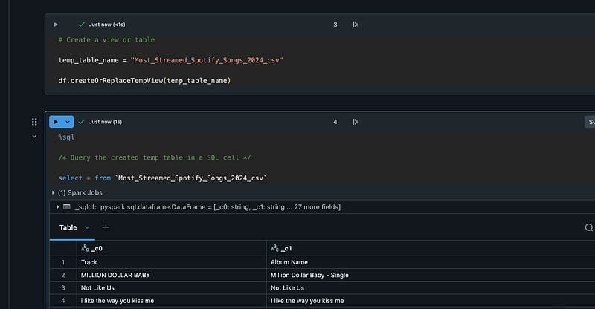Click the string type icon on _c1 header
This screenshot has height=309, width=595.
(274, 248)
